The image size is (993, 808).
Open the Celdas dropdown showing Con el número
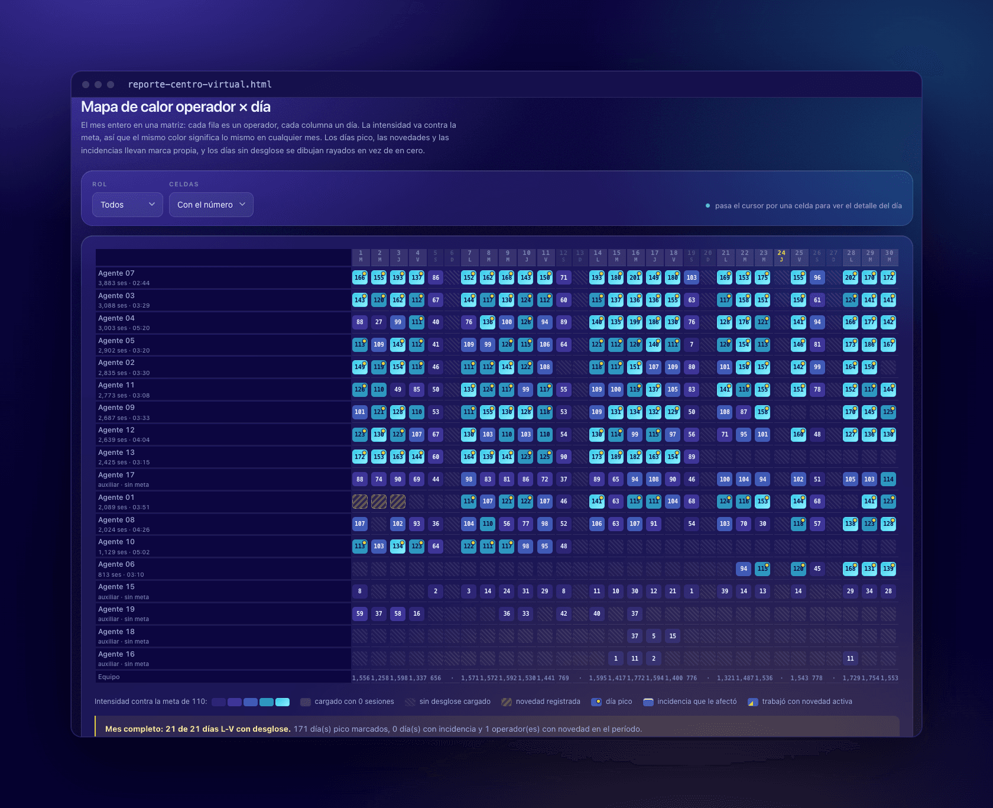coord(211,205)
